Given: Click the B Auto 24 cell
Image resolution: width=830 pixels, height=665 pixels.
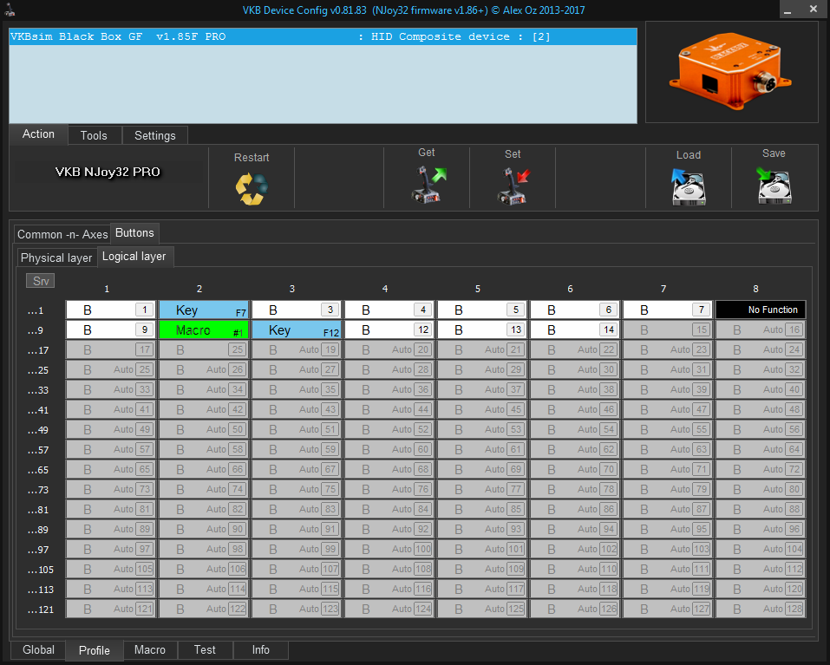Looking at the screenshot, I should 761,349.
